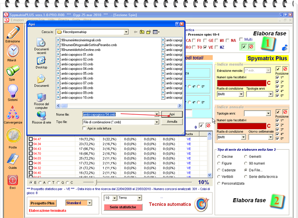298x218 pixels.
Task: Click the red Numeri spia field in Indice mensile
Action: pos(242,83)
